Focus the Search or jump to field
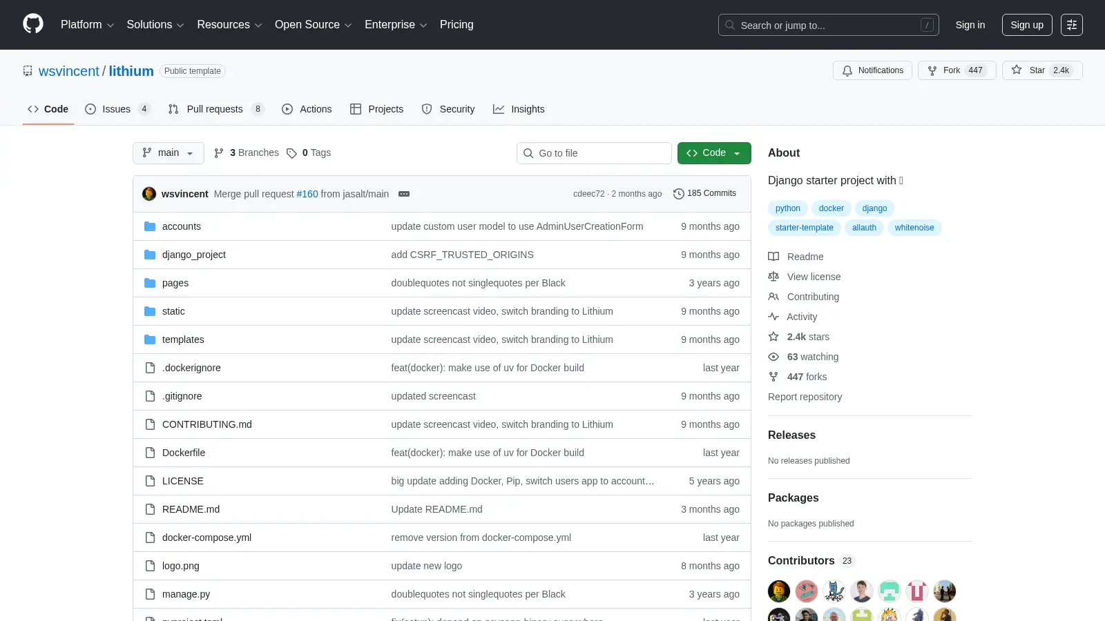 click(x=829, y=25)
